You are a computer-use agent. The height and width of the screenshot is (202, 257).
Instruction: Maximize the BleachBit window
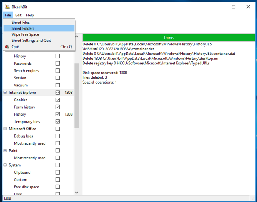pyautogui.click(x=234, y=7)
